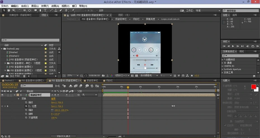Open the 文件(F) menu
260x138 pixels.
pyautogui.click(x=5, y=6)
